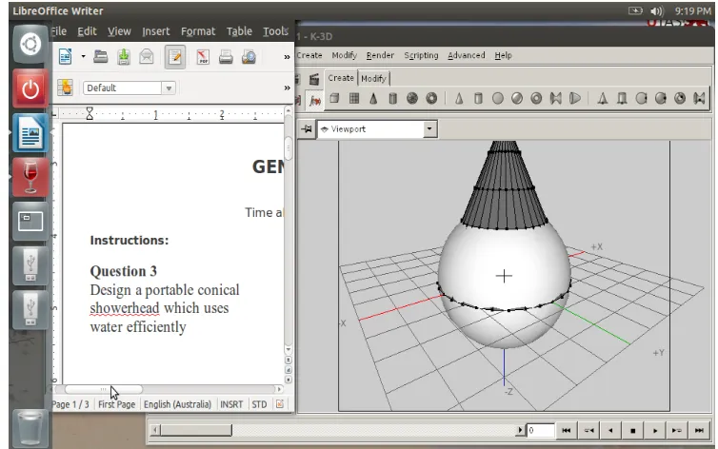The image size is (718, 449).
Task: Click the Wine glass icon in launcher
Action: click(30, 177)
